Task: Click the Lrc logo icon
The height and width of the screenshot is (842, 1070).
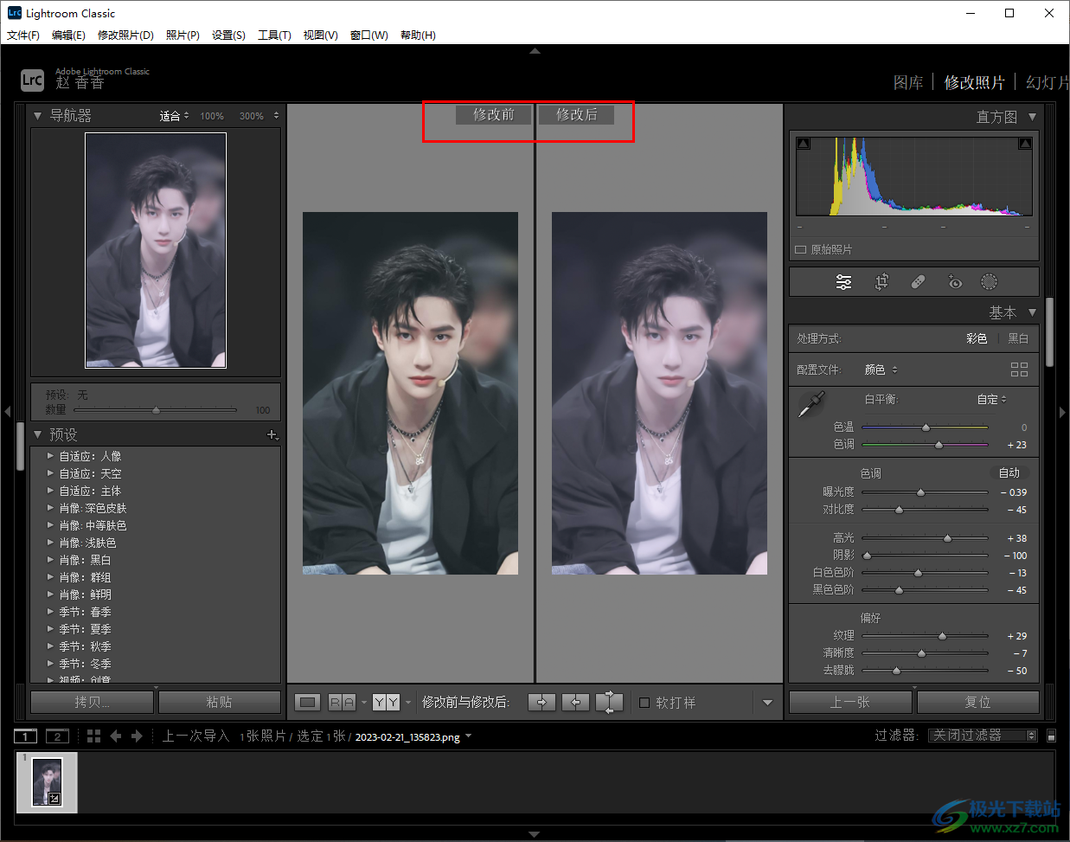Action: pyautogui.click(x=32, y=80)
